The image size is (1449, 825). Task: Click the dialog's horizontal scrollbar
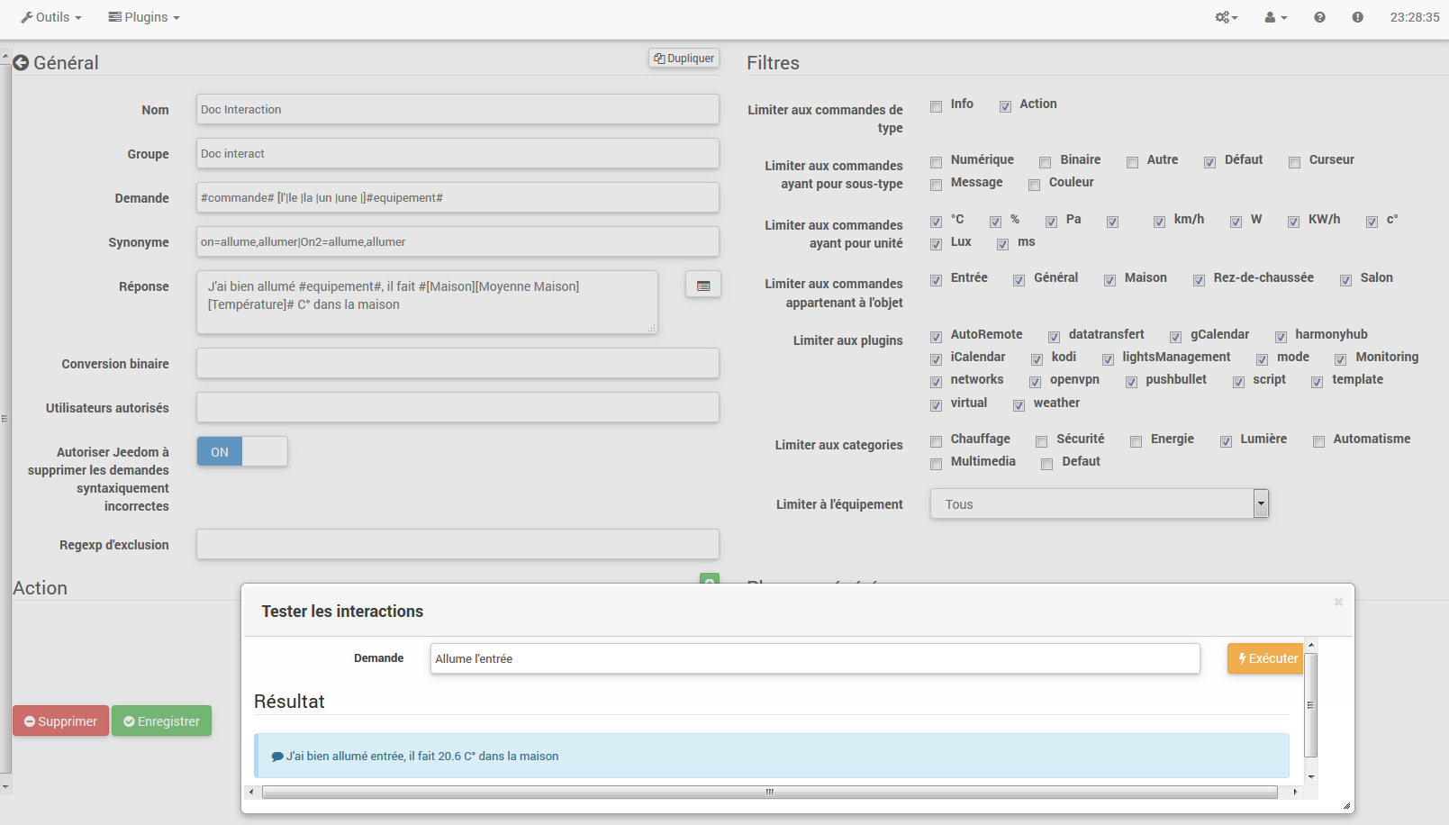point(769,793)
